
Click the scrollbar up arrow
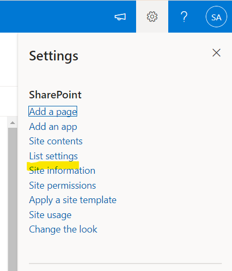pos(12,122)
